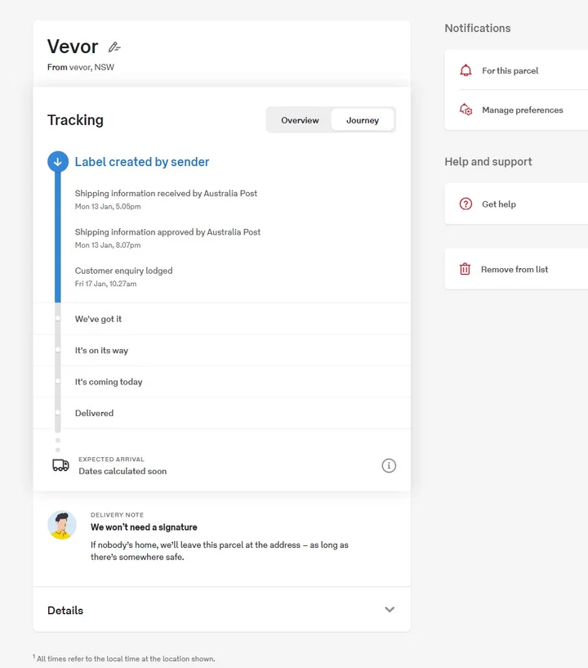Click the bell icon for parcel notifications
This screenshot has width=588, height=668.
point(466,70)
